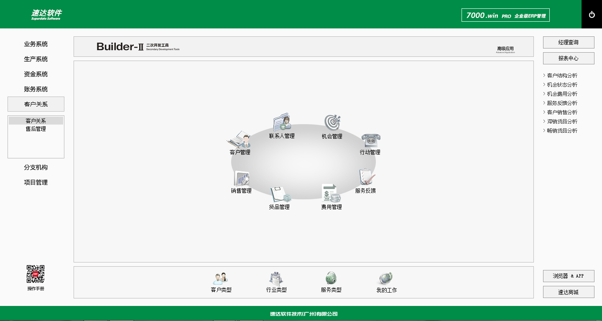The height and width of the screenshot is (321, 602).
Task: Open the 客户结构分析 report link
Action: [x=562, y=76]
